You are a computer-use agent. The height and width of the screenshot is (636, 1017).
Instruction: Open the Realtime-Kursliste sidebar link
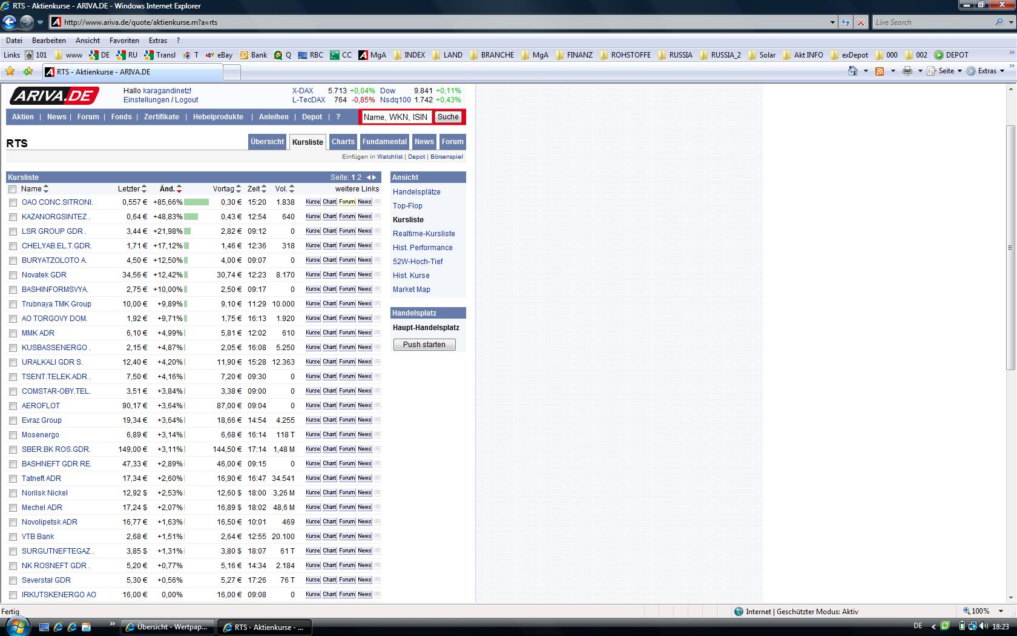[424, 234]
